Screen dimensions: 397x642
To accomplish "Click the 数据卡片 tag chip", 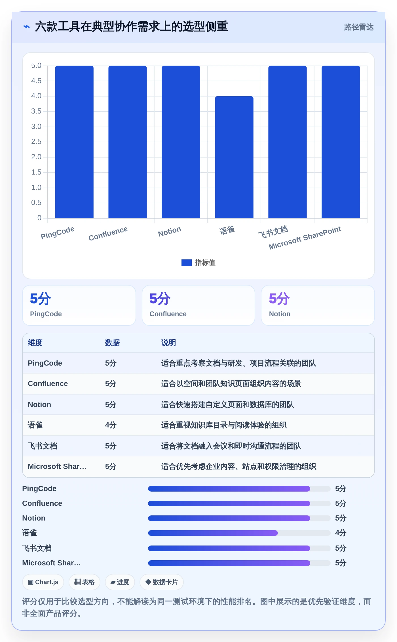I will 162,582.
